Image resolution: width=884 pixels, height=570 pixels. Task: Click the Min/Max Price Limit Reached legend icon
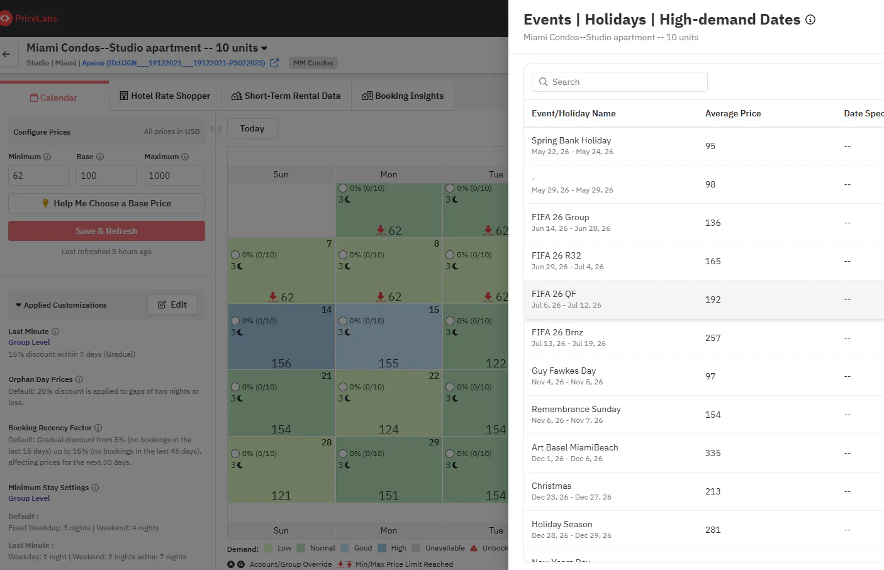coord(345,564)
